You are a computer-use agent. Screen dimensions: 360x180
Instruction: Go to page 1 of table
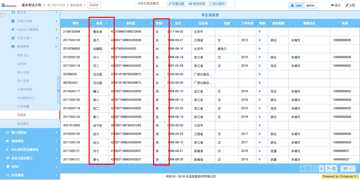(x=315, y=169)
